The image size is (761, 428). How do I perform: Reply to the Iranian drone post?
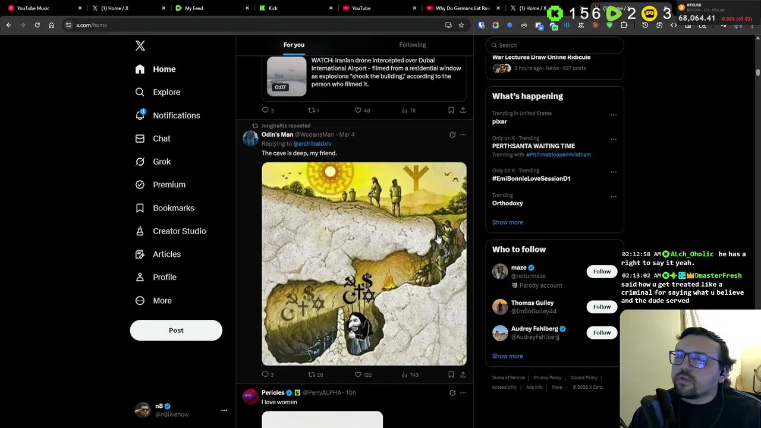tap(268, 110)
